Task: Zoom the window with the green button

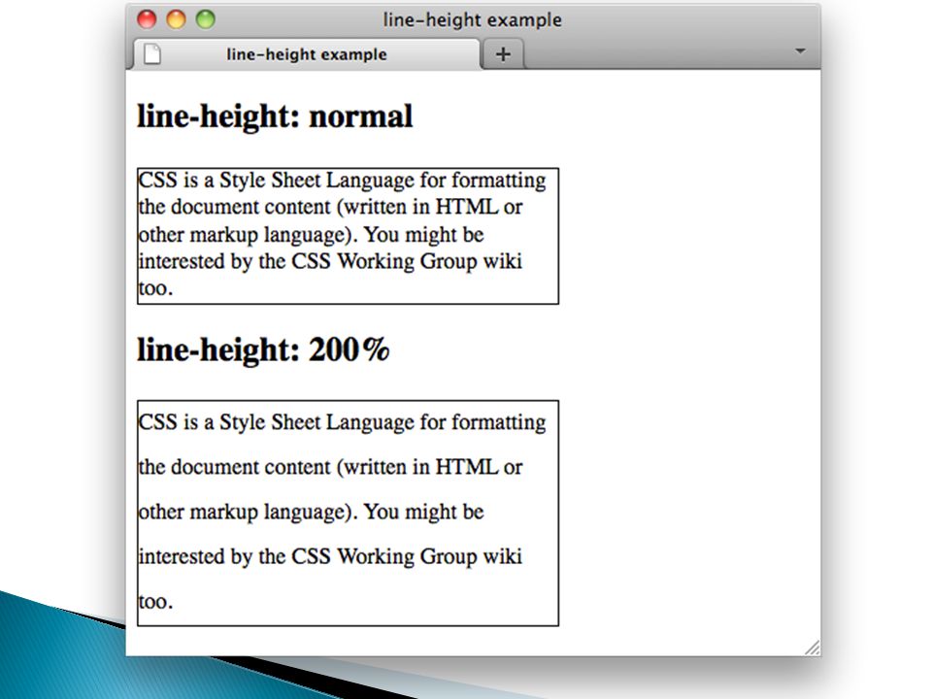Action: 206,19
